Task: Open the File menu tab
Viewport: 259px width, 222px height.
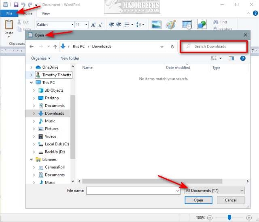Action: 9,13
